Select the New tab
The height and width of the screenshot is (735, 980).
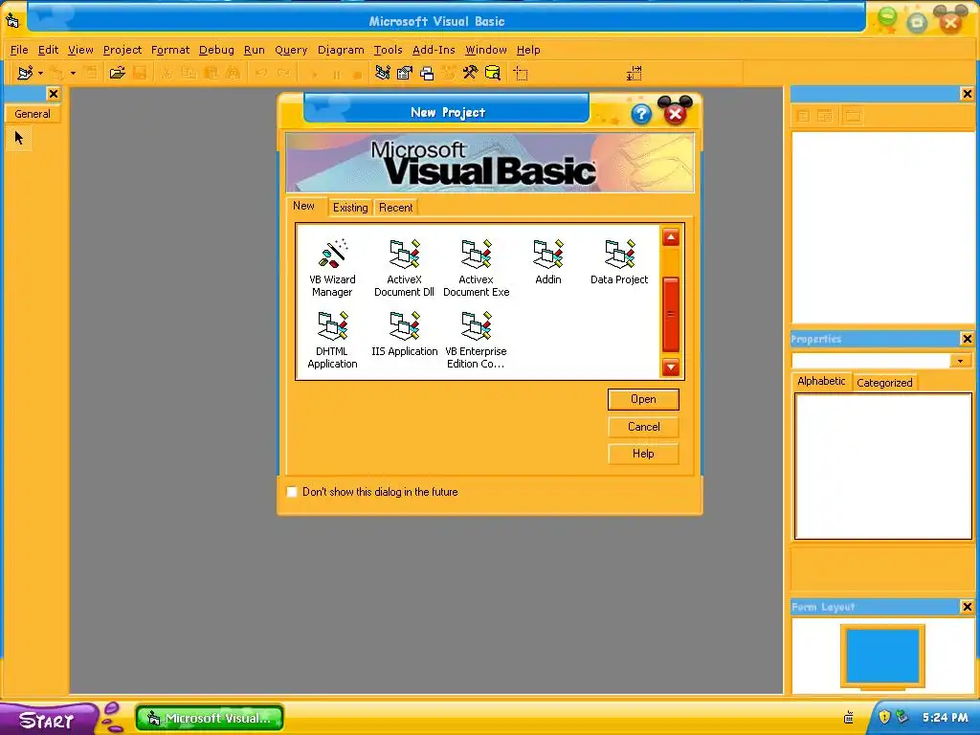point(303,206)
